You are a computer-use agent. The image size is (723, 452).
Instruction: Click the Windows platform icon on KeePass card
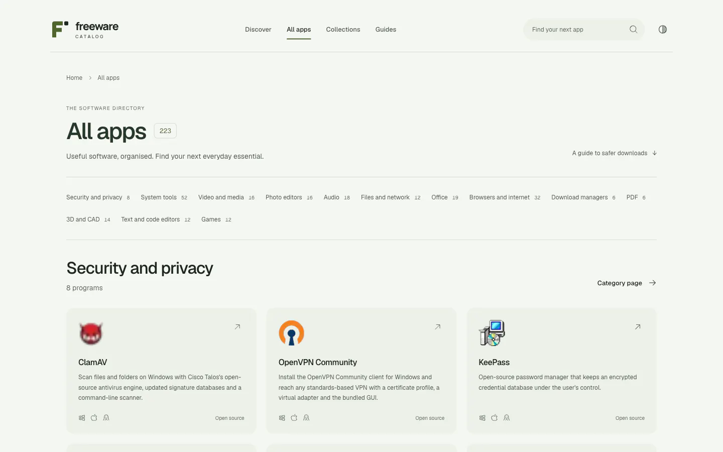click(x=483, y=418)
